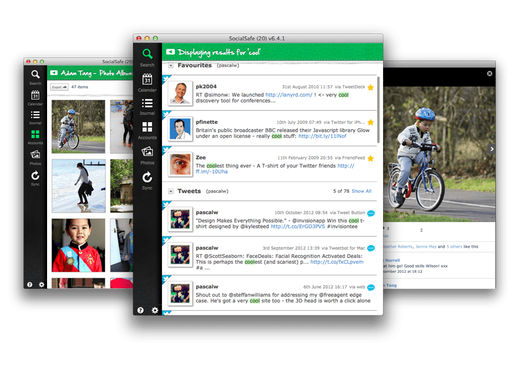This screenshot has width=516, height=387.
Task: Click Show All for Tweets
Action: (x=361, y=191)
